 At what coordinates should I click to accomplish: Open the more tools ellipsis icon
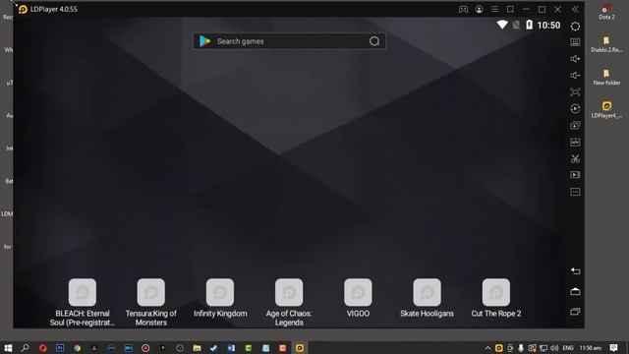click(575, 192)
